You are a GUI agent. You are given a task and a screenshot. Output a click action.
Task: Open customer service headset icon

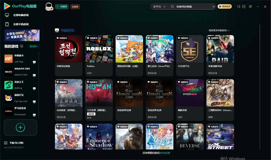click(239, 6)
